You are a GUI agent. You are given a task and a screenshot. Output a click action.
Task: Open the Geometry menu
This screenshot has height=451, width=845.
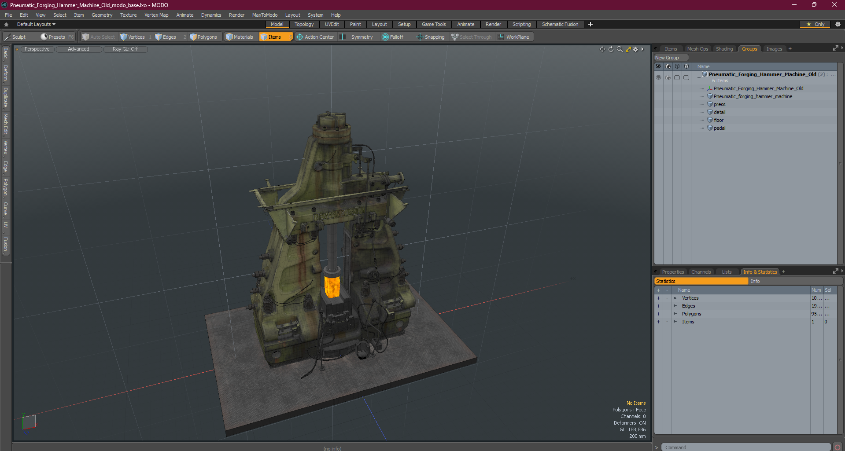[102, 15]
